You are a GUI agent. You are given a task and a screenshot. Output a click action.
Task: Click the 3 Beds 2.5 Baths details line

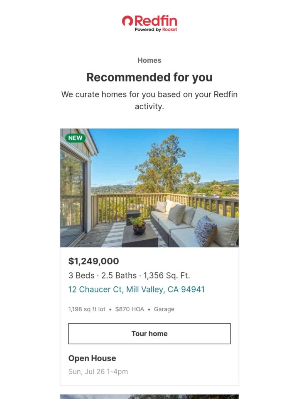[x=129, y=275]
